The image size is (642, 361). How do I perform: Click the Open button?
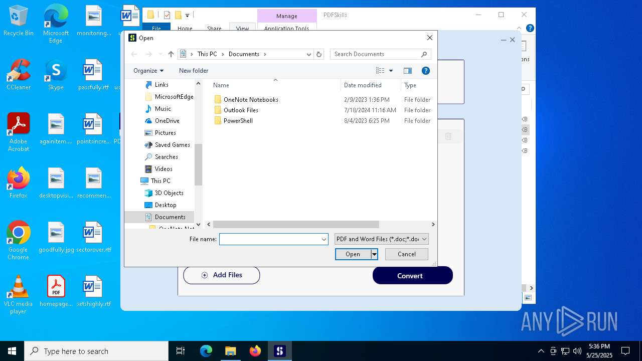click(353, 254)
